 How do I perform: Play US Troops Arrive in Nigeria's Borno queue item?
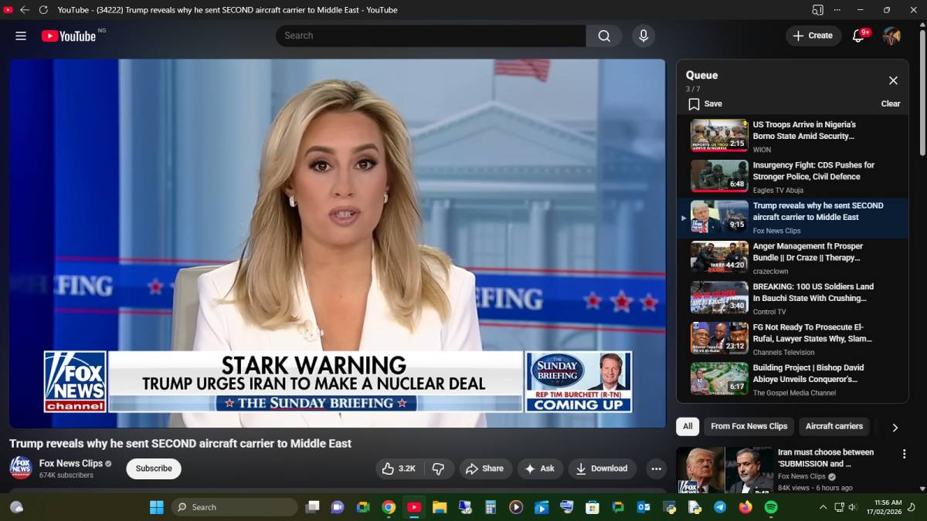tap(793, 136)
